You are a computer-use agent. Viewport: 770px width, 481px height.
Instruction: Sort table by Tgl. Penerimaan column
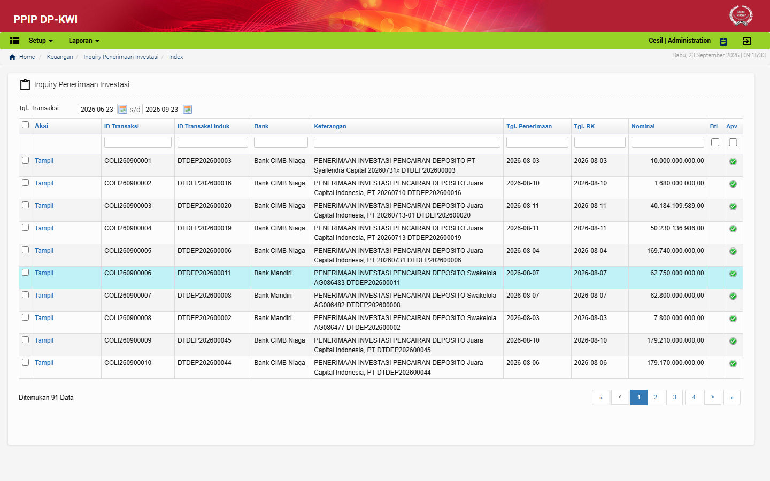(x=529, y=126)
